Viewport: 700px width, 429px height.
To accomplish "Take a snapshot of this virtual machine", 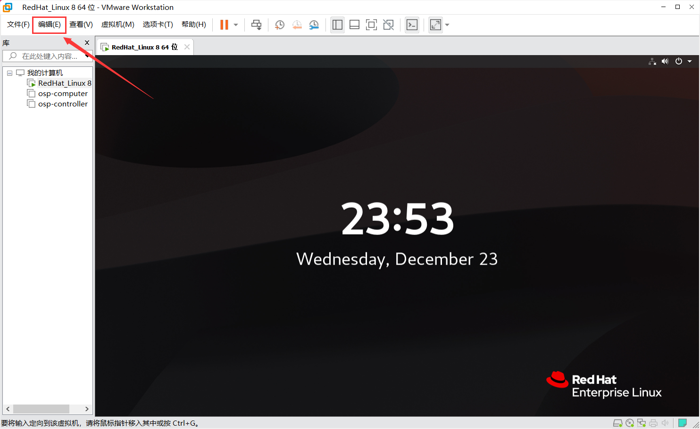I will (x=279, y=24).
